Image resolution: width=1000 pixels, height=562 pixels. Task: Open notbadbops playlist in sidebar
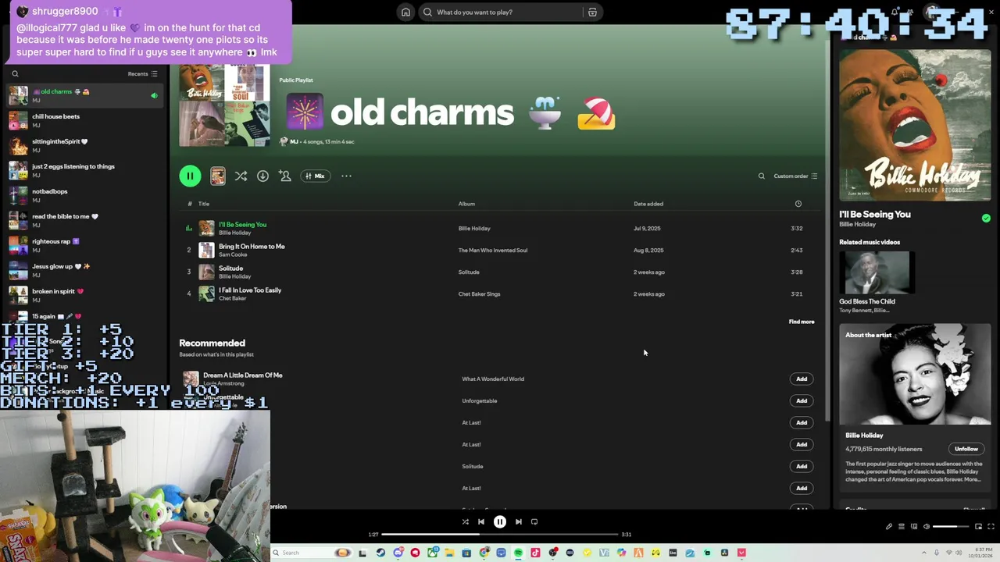point(84,195)
